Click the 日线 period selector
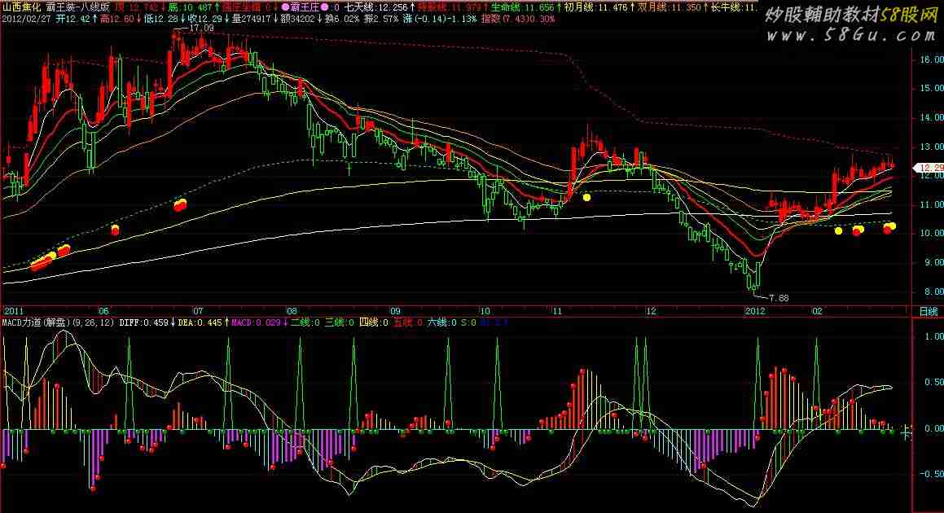 (928, 311)
